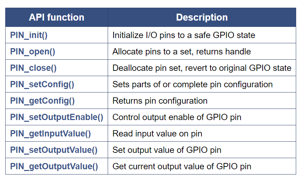The image size is (307, 178).
Task: Select the "Returns pin configuration" cell
Action: point(160,101)
